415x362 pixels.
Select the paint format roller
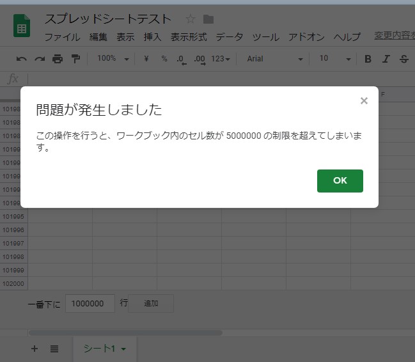(75, 59)
